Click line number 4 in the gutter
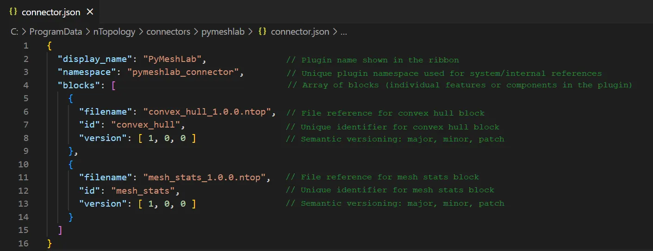Image resolution: width=653 pixels, height=251 pixels. click(x=26, y=85)
